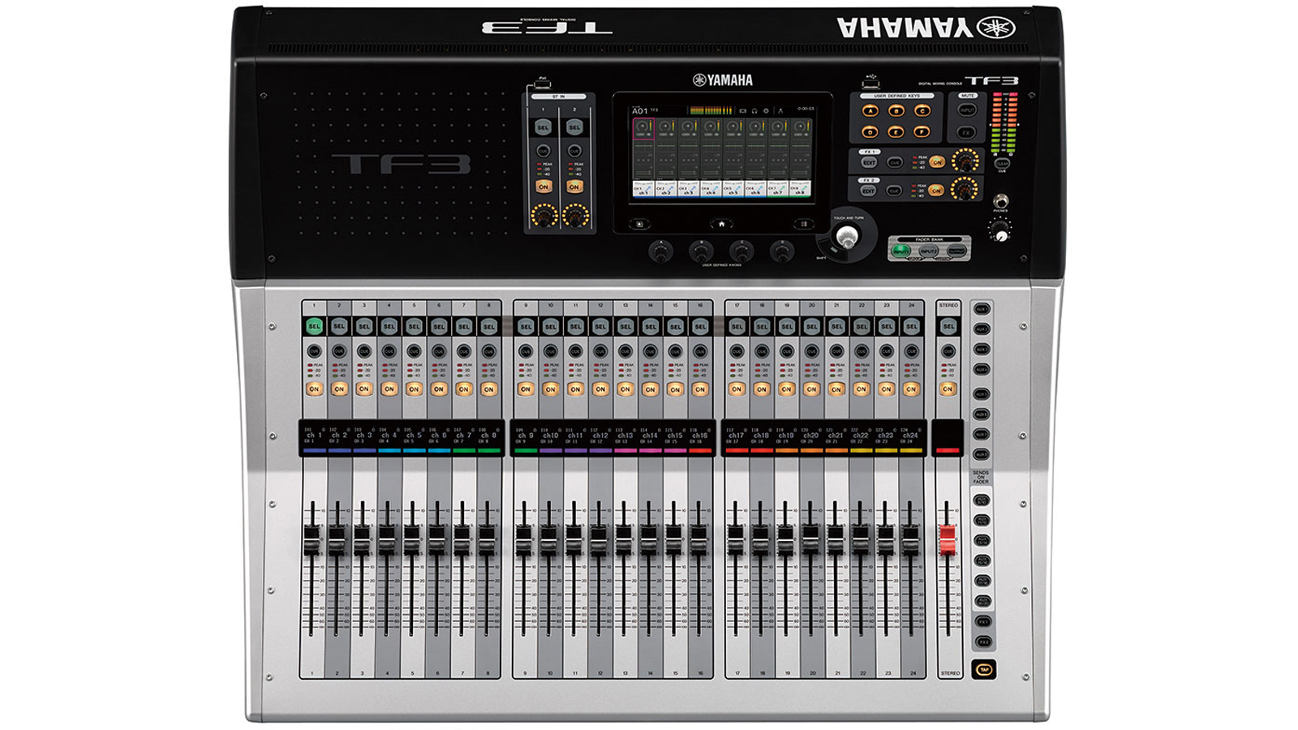
Task: Switch fader bank to INPUT2
Action: pos(929,251)
